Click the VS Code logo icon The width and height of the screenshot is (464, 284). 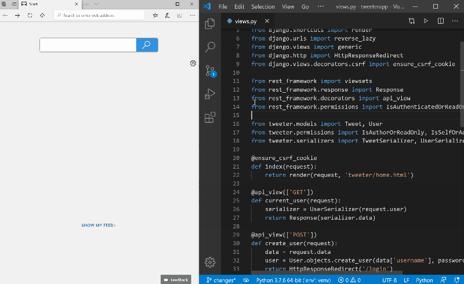pos(207,6)
